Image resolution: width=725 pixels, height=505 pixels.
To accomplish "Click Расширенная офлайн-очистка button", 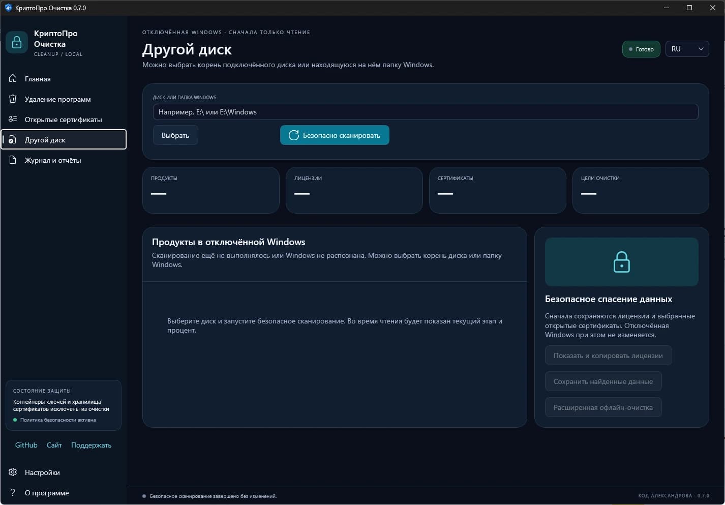I will tap(603, 407).
